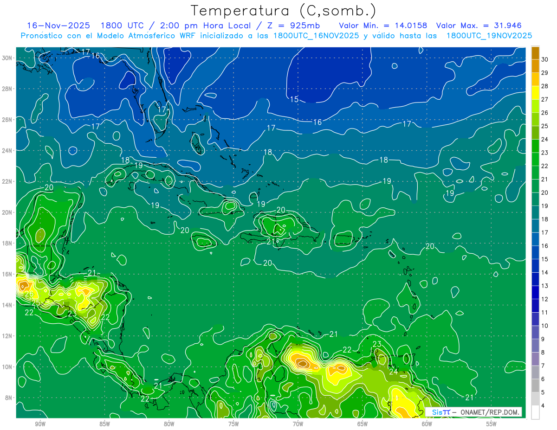This screenshot has height=430, width=557.
Task: Select the 85W longitude axis label
Action: 104,424
